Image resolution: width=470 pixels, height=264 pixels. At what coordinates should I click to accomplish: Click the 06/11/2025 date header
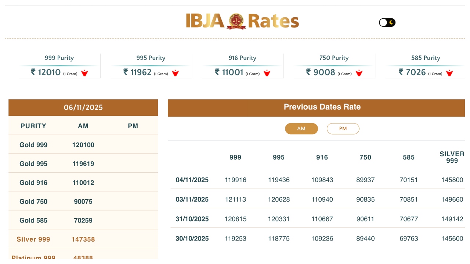(83, 107)
